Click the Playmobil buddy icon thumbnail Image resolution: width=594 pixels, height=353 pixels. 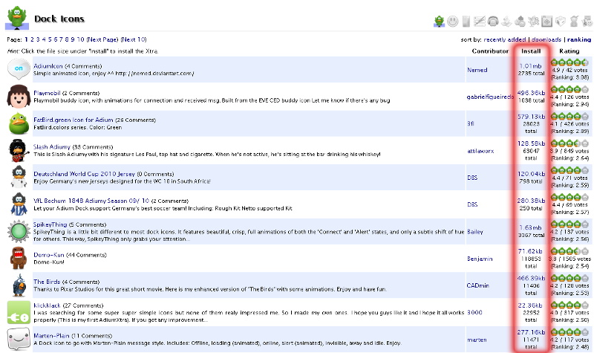[18, 96]
